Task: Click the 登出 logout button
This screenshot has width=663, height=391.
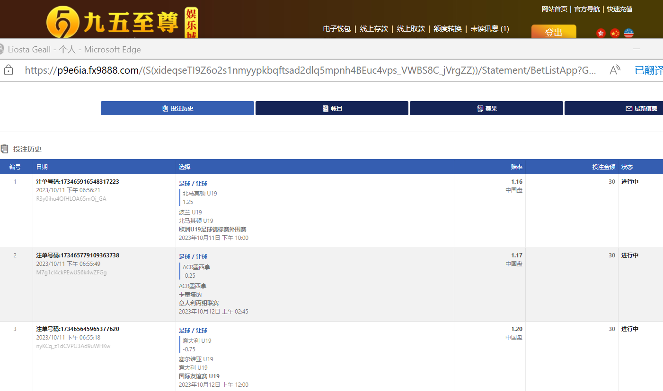Action: (554, 32)
